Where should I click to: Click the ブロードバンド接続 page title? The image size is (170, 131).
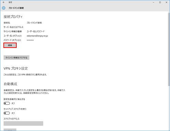pyautogui.click(x=16, y=8)
